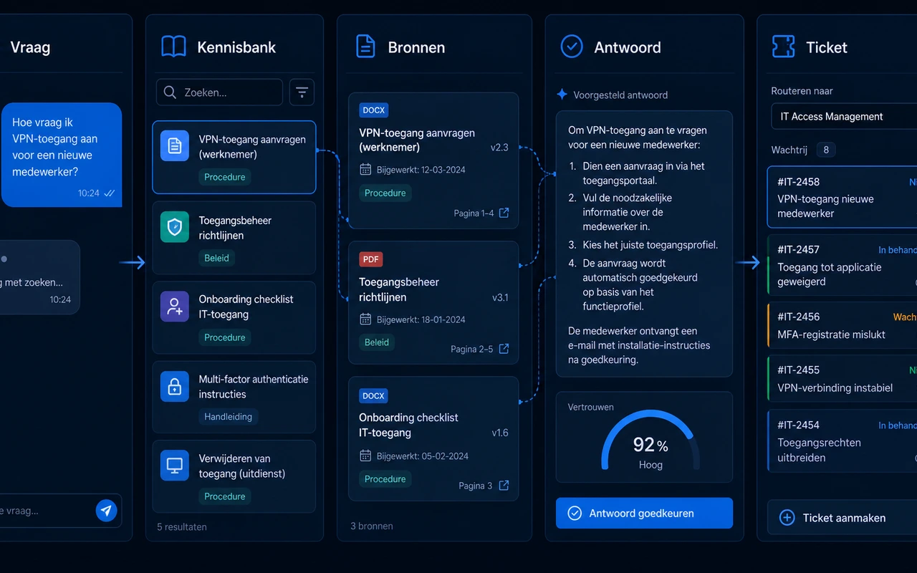The image size is (917, 573).
Task: Select Multi-factor authenticatie instructies result
Action: click(234, 397)
